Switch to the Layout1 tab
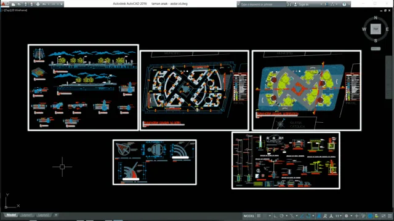Screen dimensions: 394x221 click(x=26, y=215)
